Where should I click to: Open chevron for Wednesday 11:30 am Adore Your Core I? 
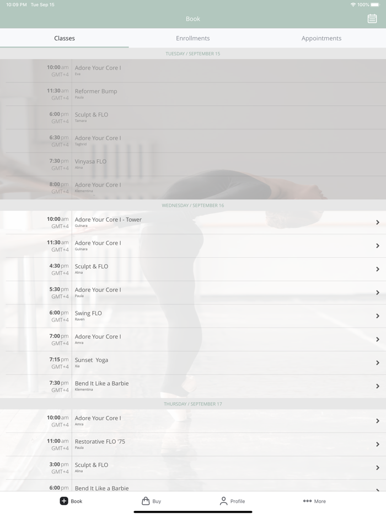pyautogui.click(x=378, y=246)
